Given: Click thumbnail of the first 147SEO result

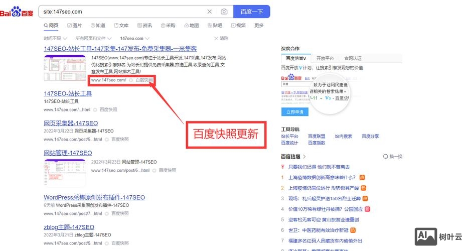Looking at the screenshot, I should pyautogui.click(x=65, y=68).
